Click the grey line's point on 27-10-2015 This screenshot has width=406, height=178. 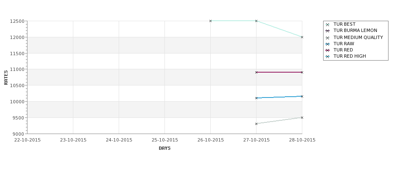[x=257, y=124]
